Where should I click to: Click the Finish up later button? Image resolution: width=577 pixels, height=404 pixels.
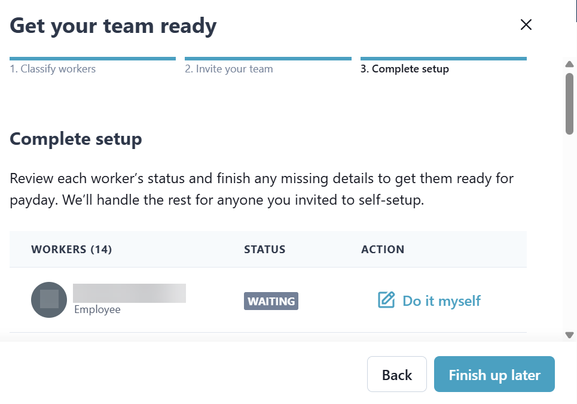[494, 375]
